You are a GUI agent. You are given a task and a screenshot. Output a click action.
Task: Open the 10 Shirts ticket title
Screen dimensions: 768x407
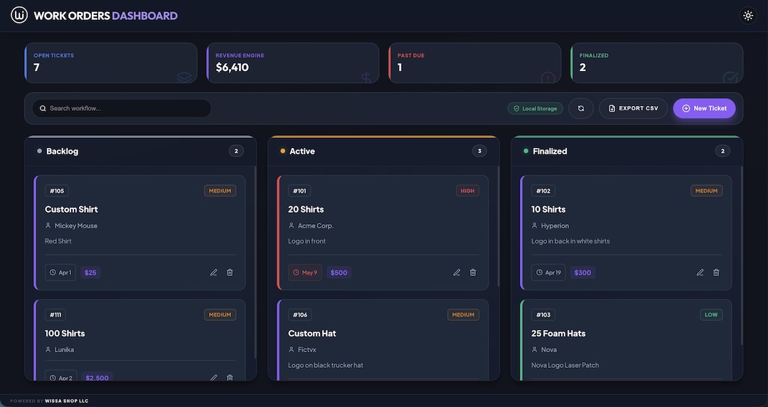(548, 209)
